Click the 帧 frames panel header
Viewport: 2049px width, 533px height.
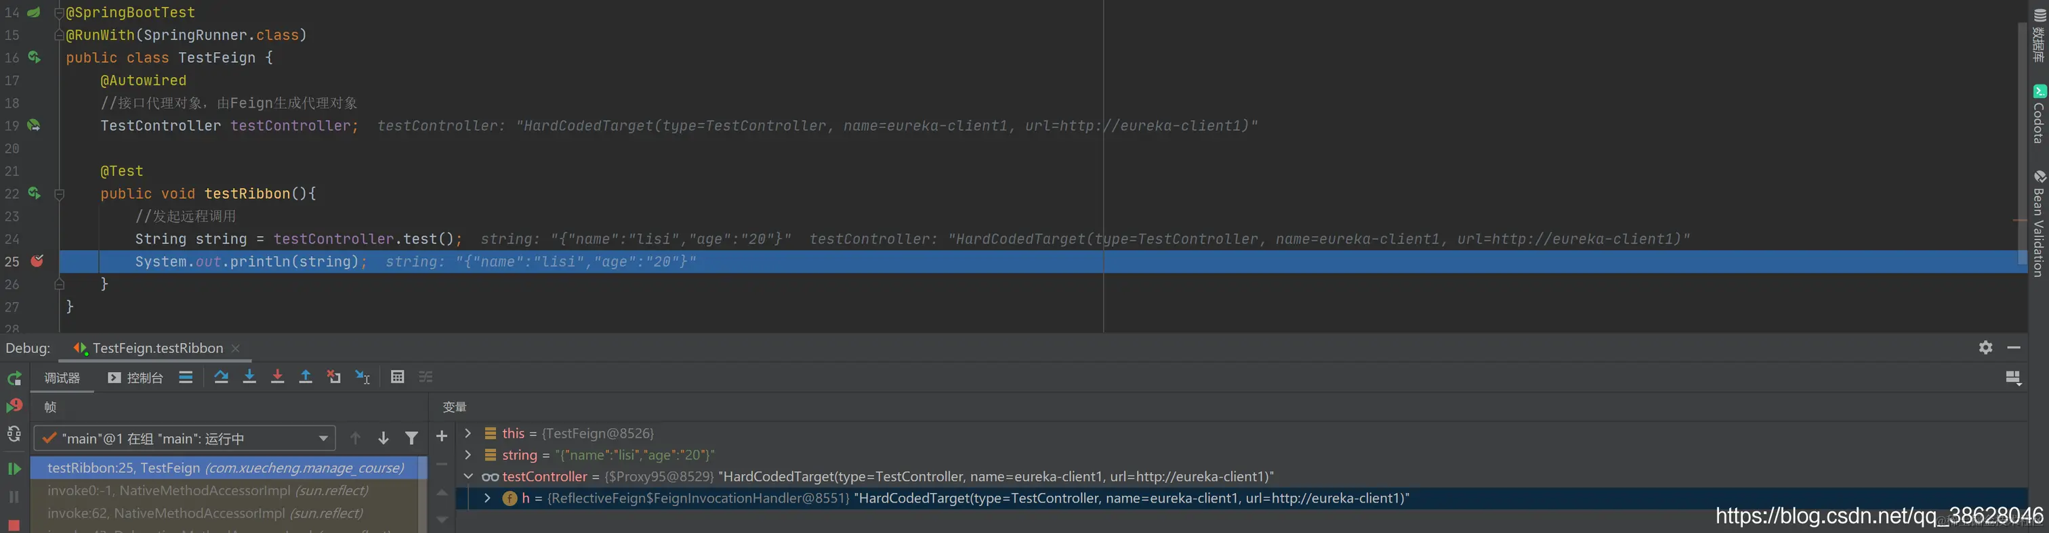[50, 407]
